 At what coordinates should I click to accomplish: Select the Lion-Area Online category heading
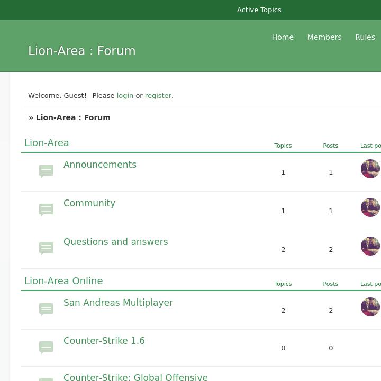click(x=63, y=281)
